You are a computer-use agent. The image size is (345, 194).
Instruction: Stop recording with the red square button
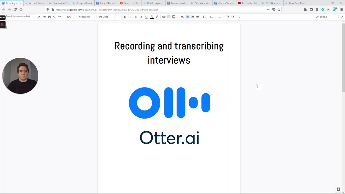point(2,25)
